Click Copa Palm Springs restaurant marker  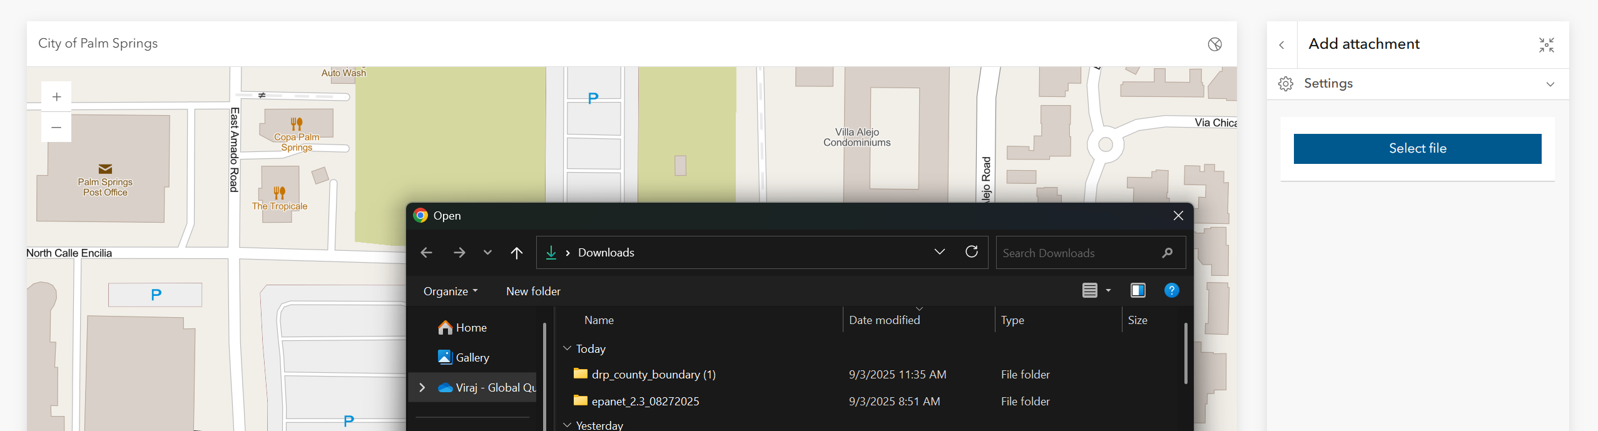click(297, 123)
